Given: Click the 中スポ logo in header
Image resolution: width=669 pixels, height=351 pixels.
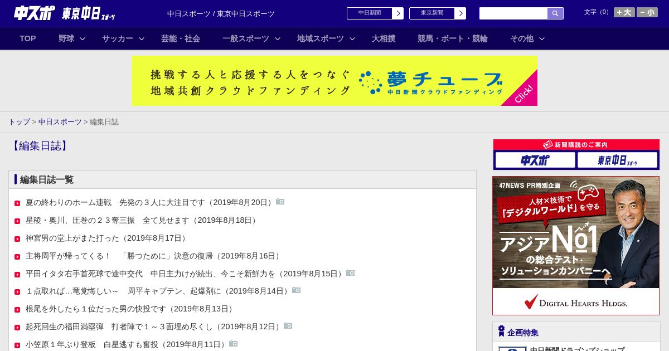Looking at the screenshot, I should point(35,13).
